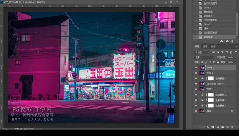The height and width of the screenshot is (136, 239).
Task: Switch to 路径 Paths tab
Action: pos(213,47)
